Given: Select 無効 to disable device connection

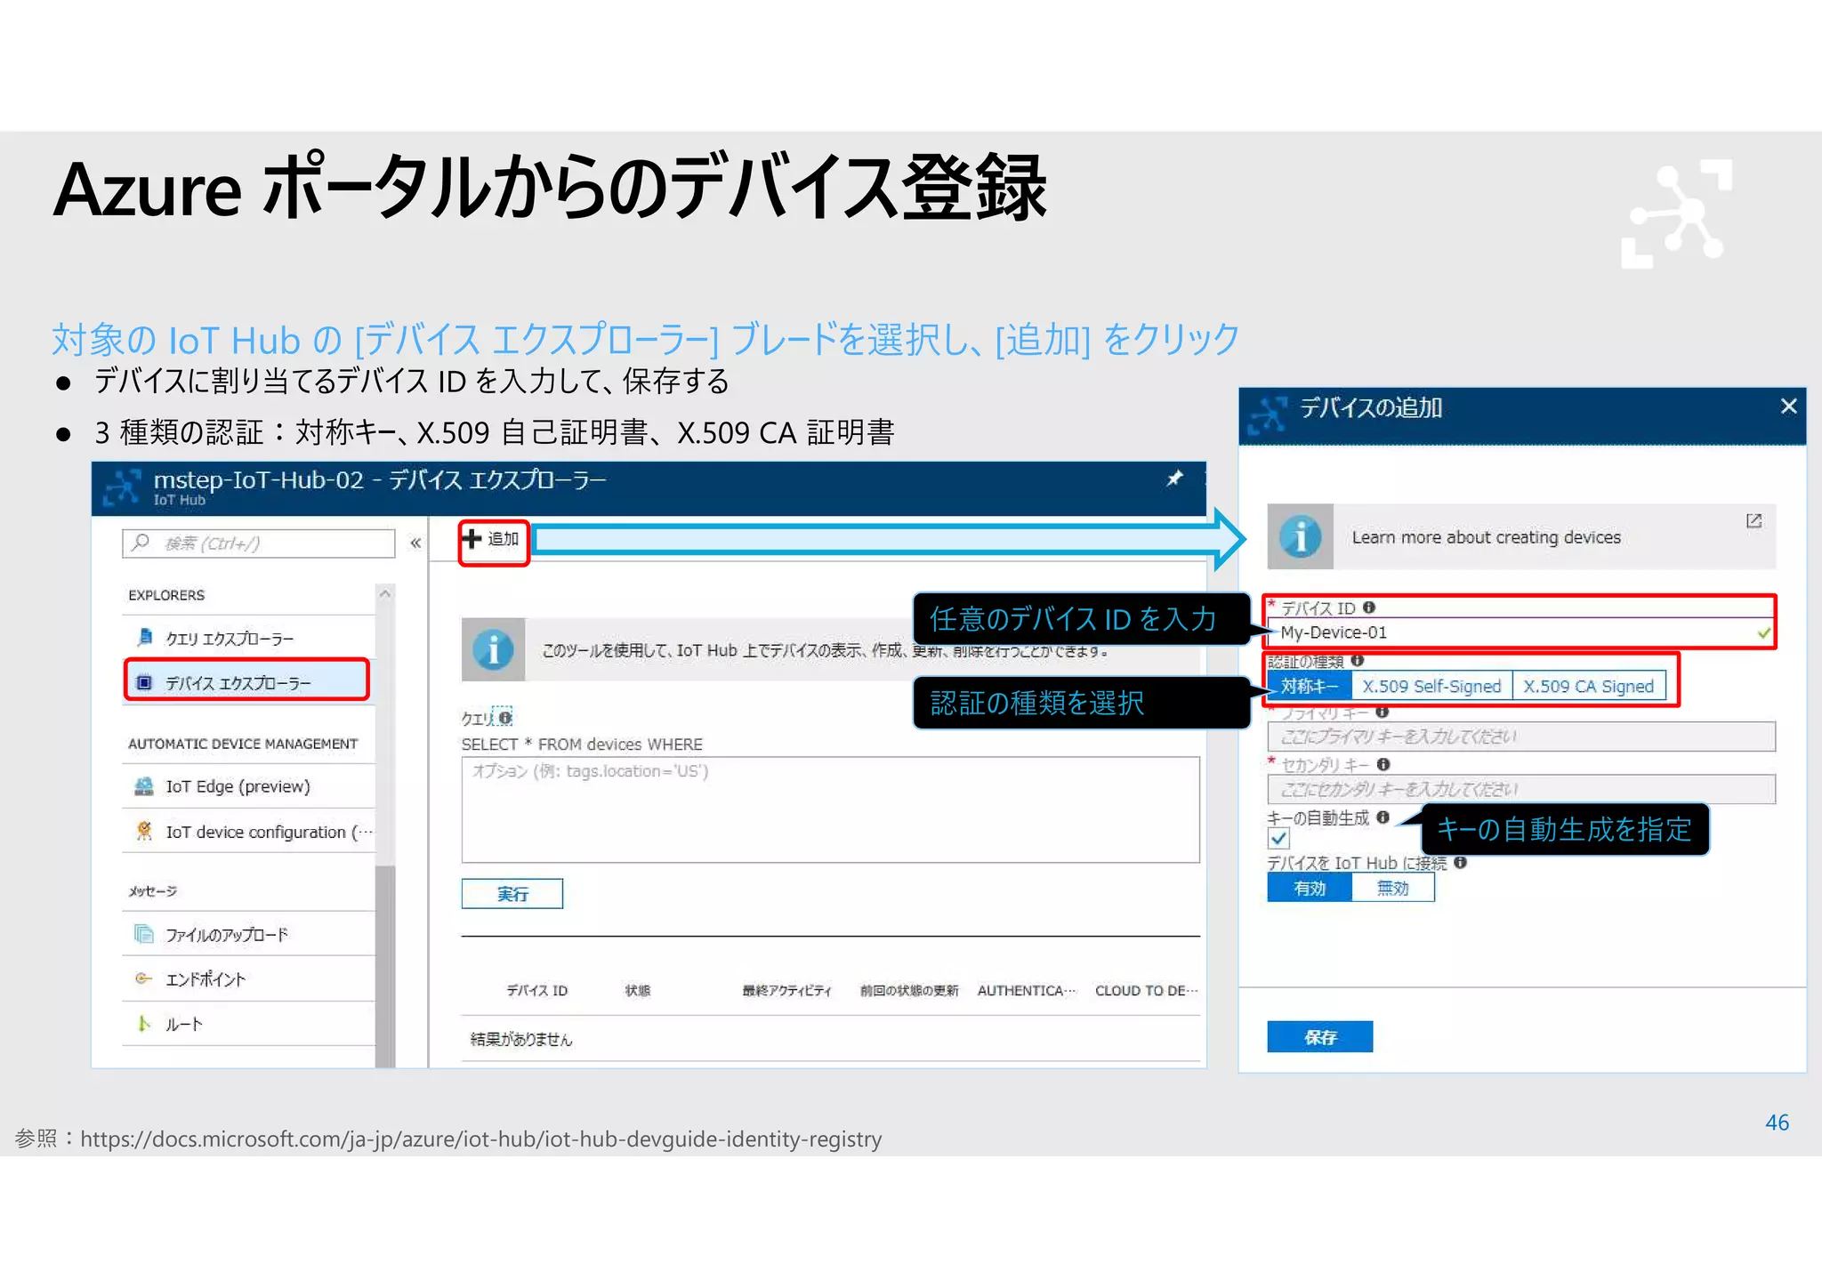Looking at the screenshot, I should tap(1392, 888).
